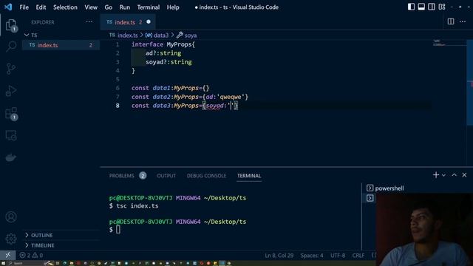Close the terminal panel
Image resolution: width=473 pixels, height=266 pixels.
464,175
